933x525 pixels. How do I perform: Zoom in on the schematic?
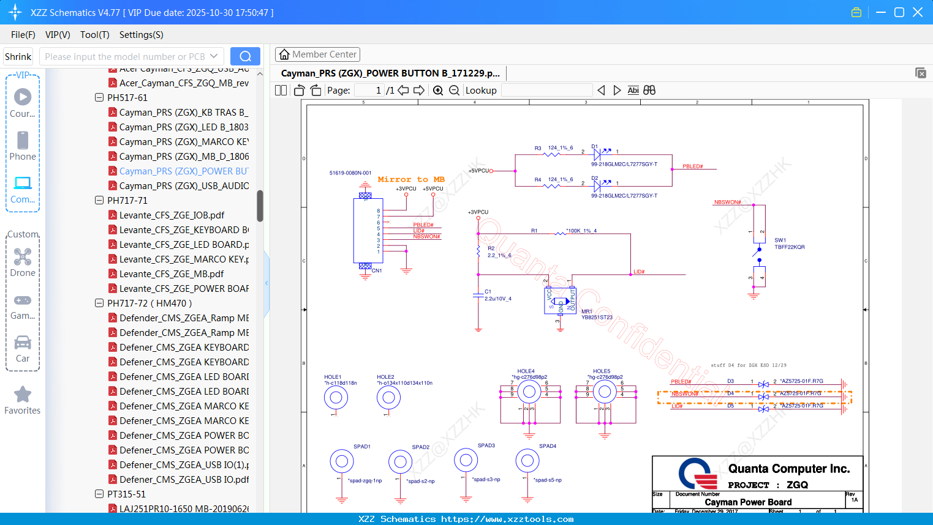pyautogui.click(x=438, y=91)
